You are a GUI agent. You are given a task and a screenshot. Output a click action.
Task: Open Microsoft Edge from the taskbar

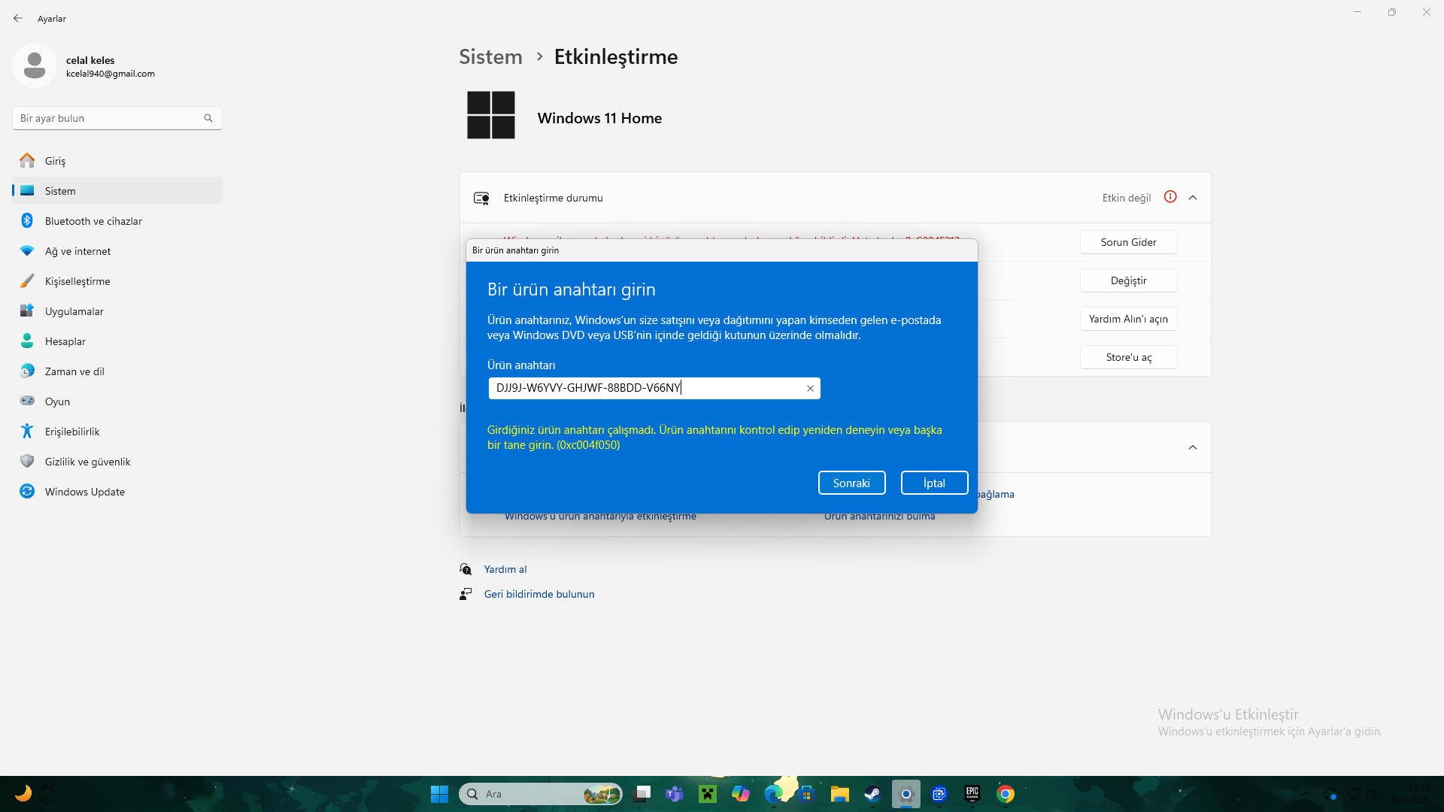[x=774, y=794]
